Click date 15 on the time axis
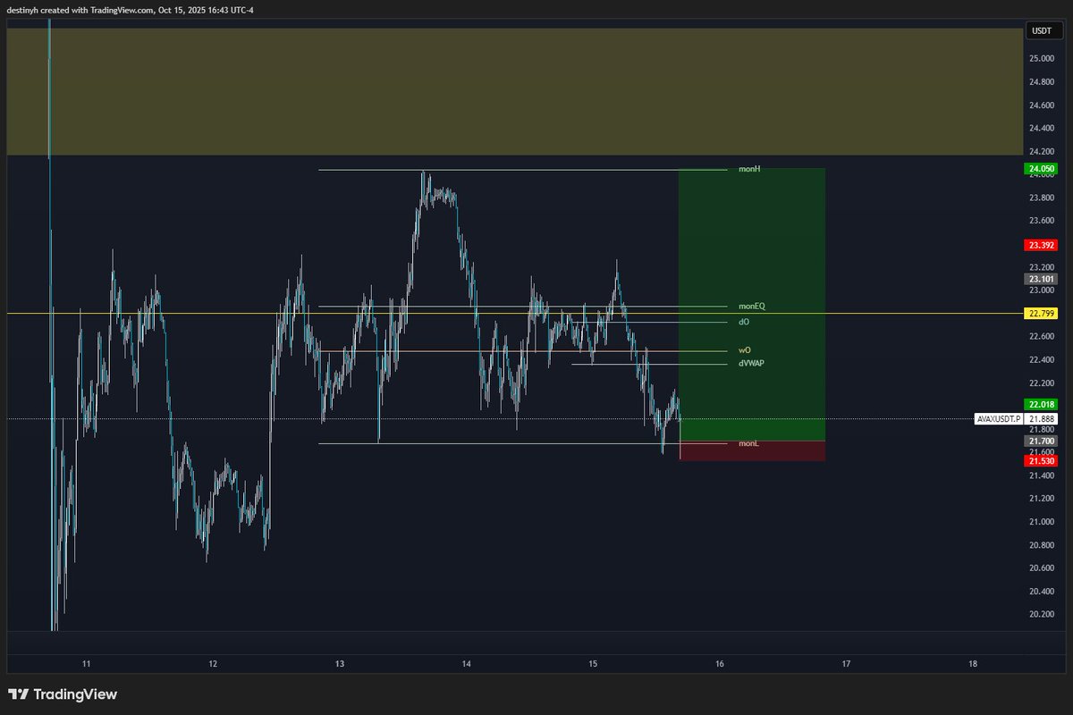 pos(593,664)
